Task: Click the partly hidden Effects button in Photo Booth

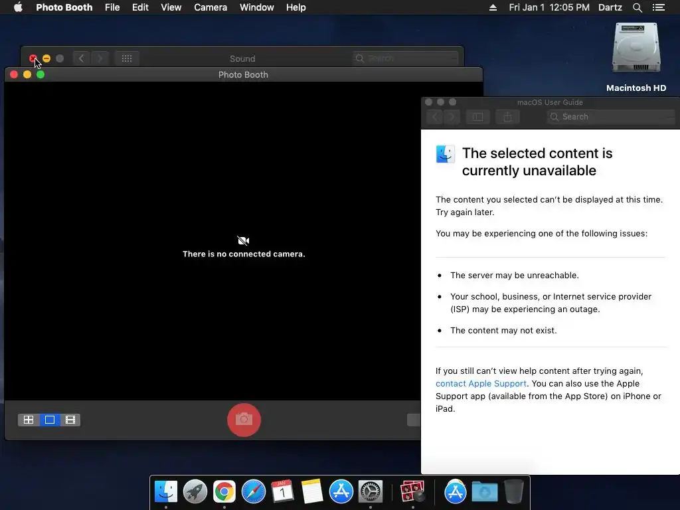Action: coord(414,420)
